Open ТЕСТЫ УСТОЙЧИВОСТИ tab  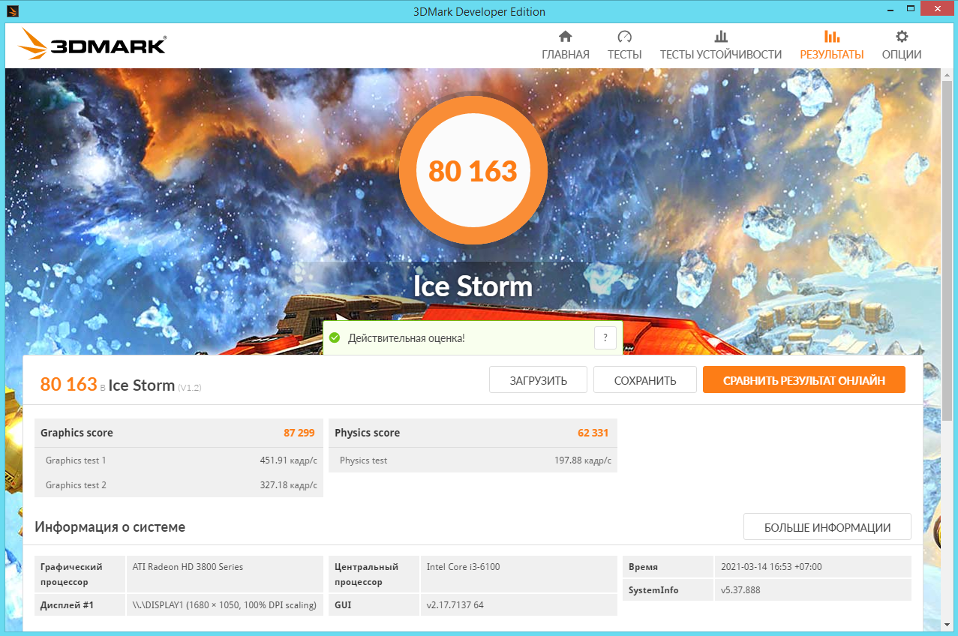coord(721,46)
